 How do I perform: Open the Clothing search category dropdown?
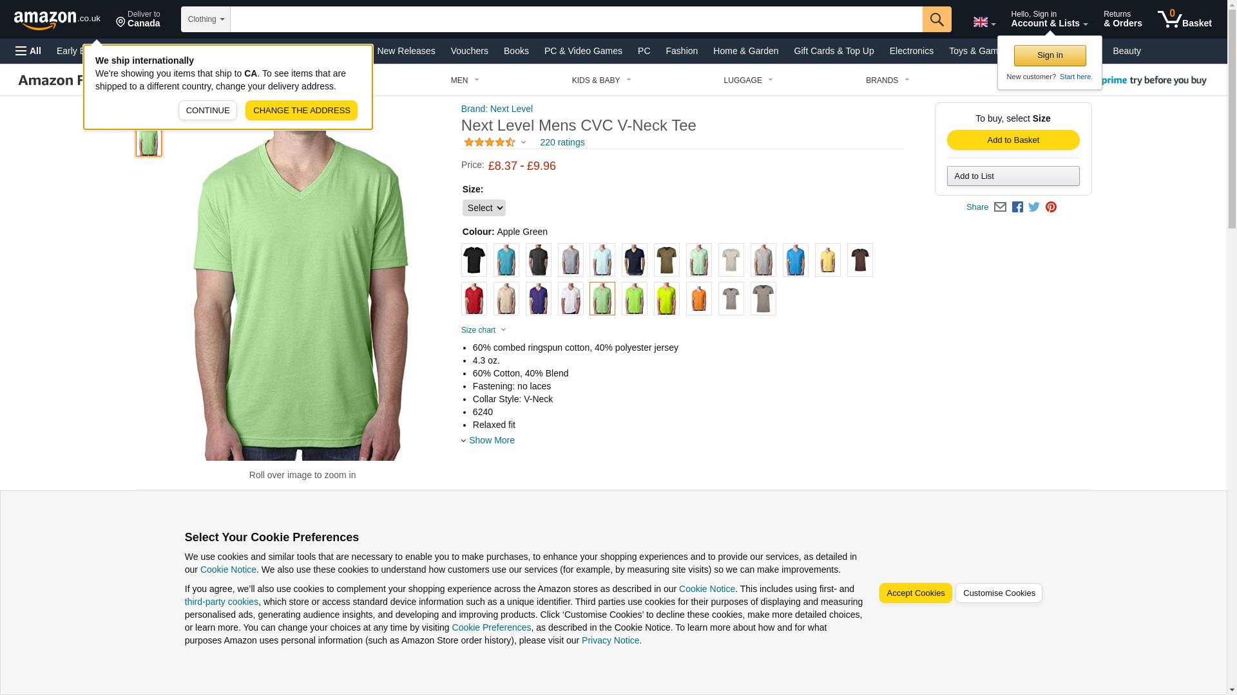(x=206, y=19)
